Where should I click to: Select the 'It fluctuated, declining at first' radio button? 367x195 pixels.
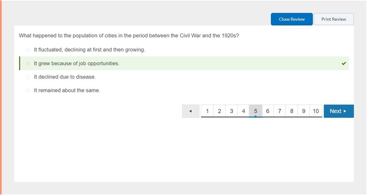coord(28,50)
